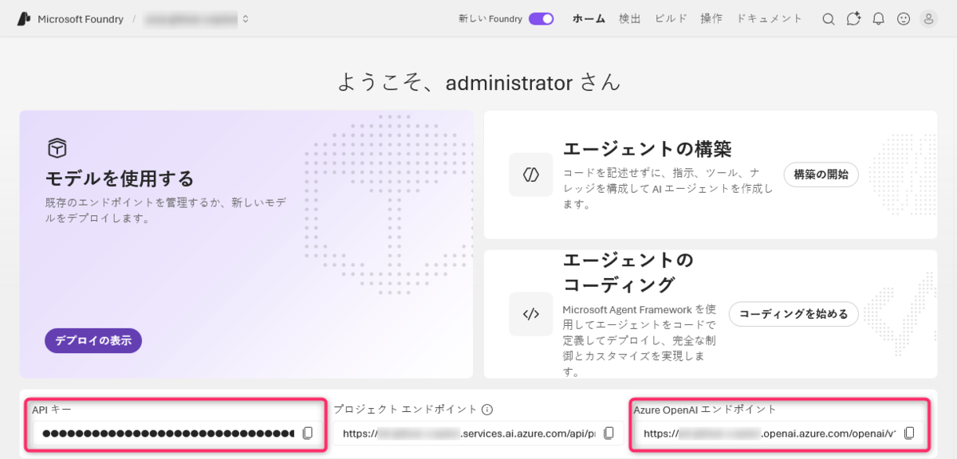Open the ドキュメント tab
Screen dimensions: 957x459
769,19
